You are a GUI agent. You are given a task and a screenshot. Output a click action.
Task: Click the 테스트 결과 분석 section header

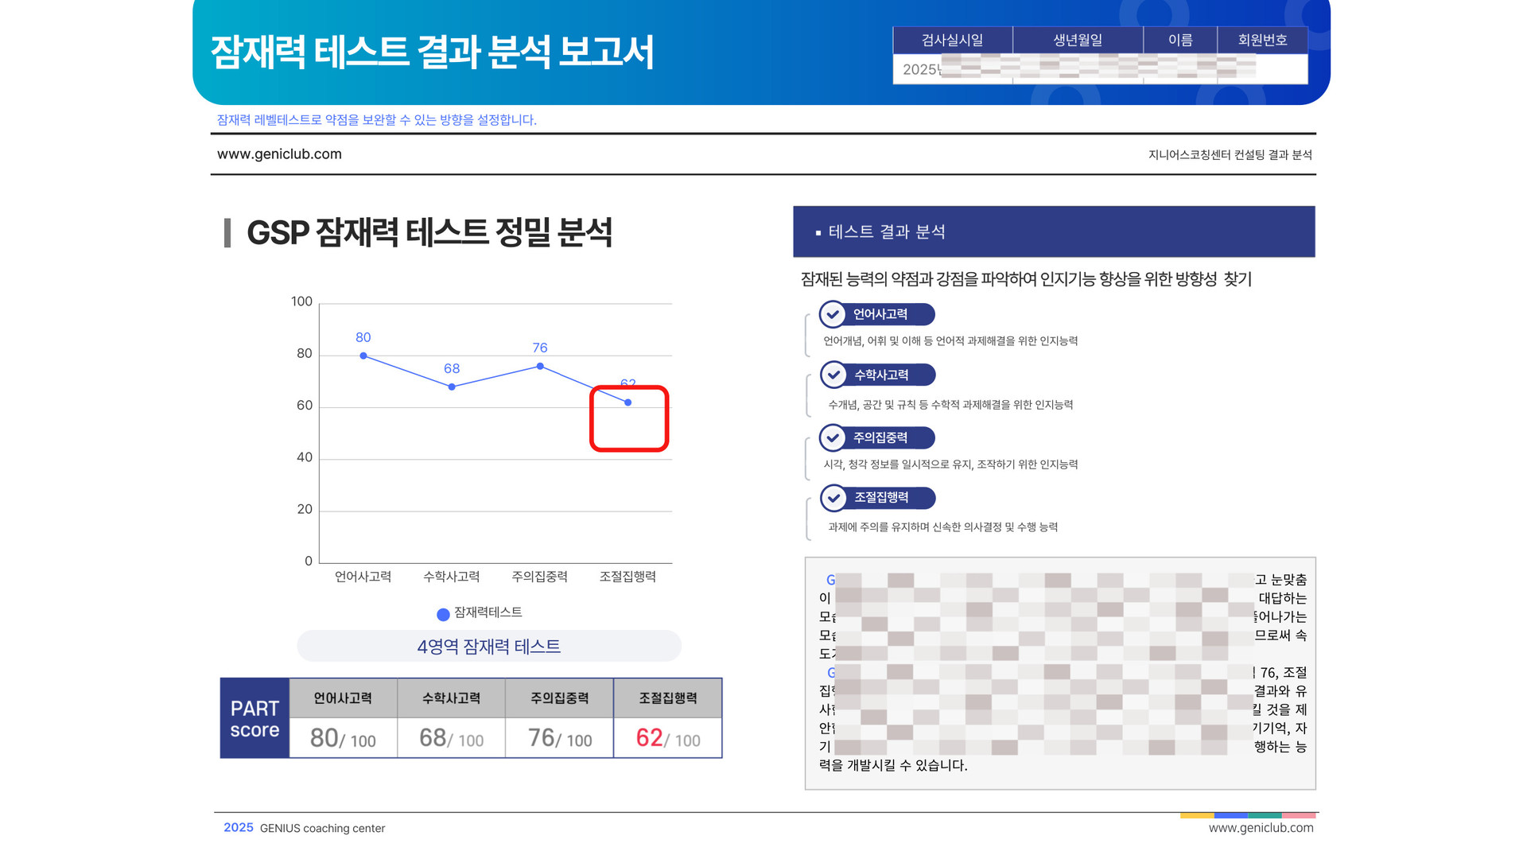tap(1054, 231)
